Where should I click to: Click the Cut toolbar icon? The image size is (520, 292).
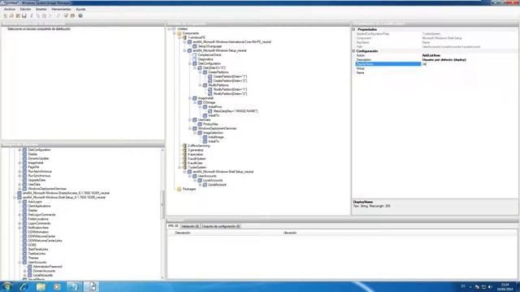(x=32, y=16)
